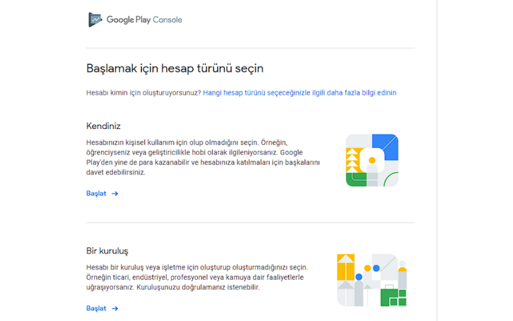Click the Kendiniz description paragraph

pyautogui.click(x=203, y=157)
